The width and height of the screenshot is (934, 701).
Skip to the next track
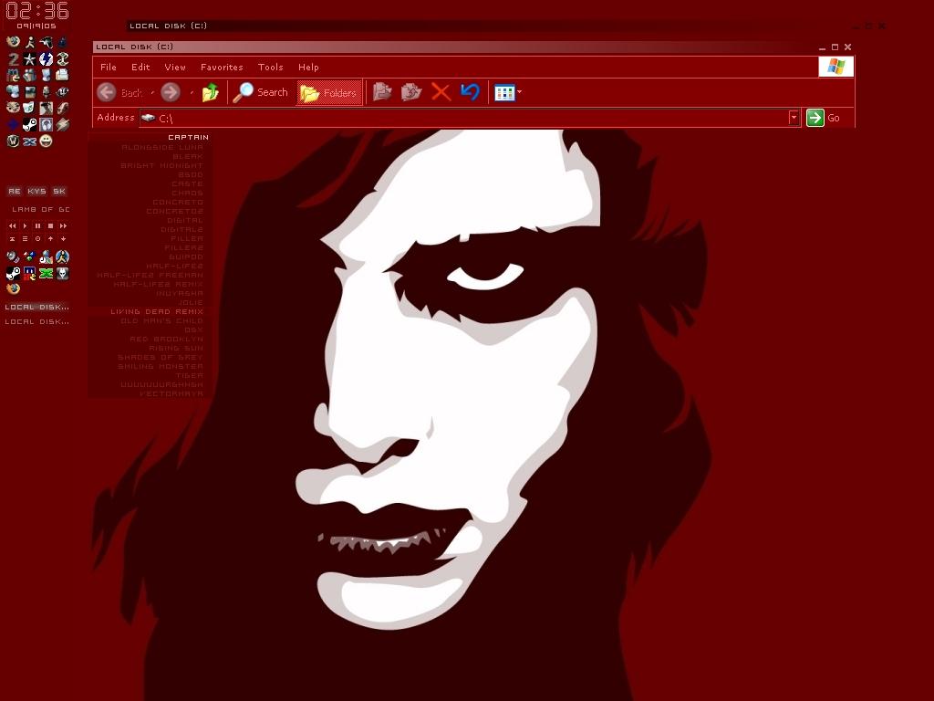click(63, 226)
